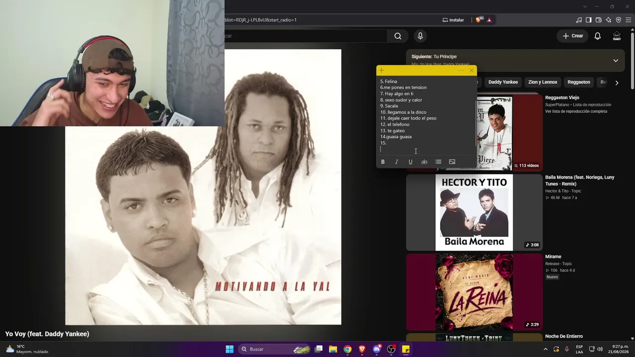Open the sticky note three-dot menu
Image resolution: width=635 pixels, height=357 pixels.
pyautogui.click(x=461, y=70)
